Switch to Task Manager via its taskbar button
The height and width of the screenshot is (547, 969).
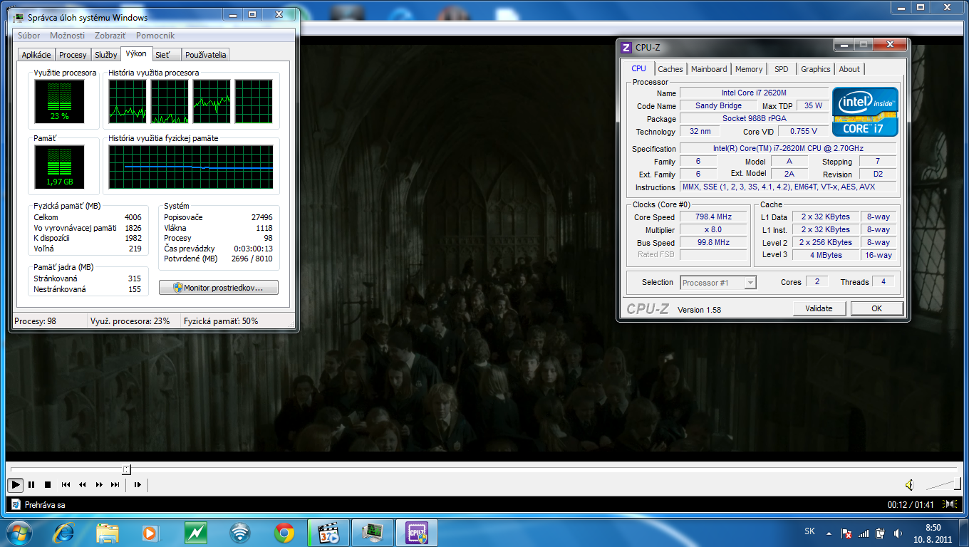373,533
